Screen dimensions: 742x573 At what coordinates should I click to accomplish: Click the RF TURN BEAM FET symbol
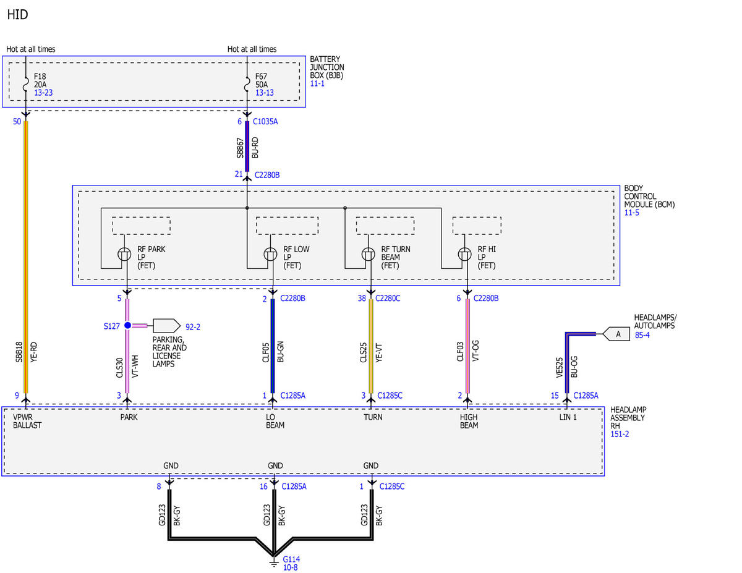coord(368,254)
